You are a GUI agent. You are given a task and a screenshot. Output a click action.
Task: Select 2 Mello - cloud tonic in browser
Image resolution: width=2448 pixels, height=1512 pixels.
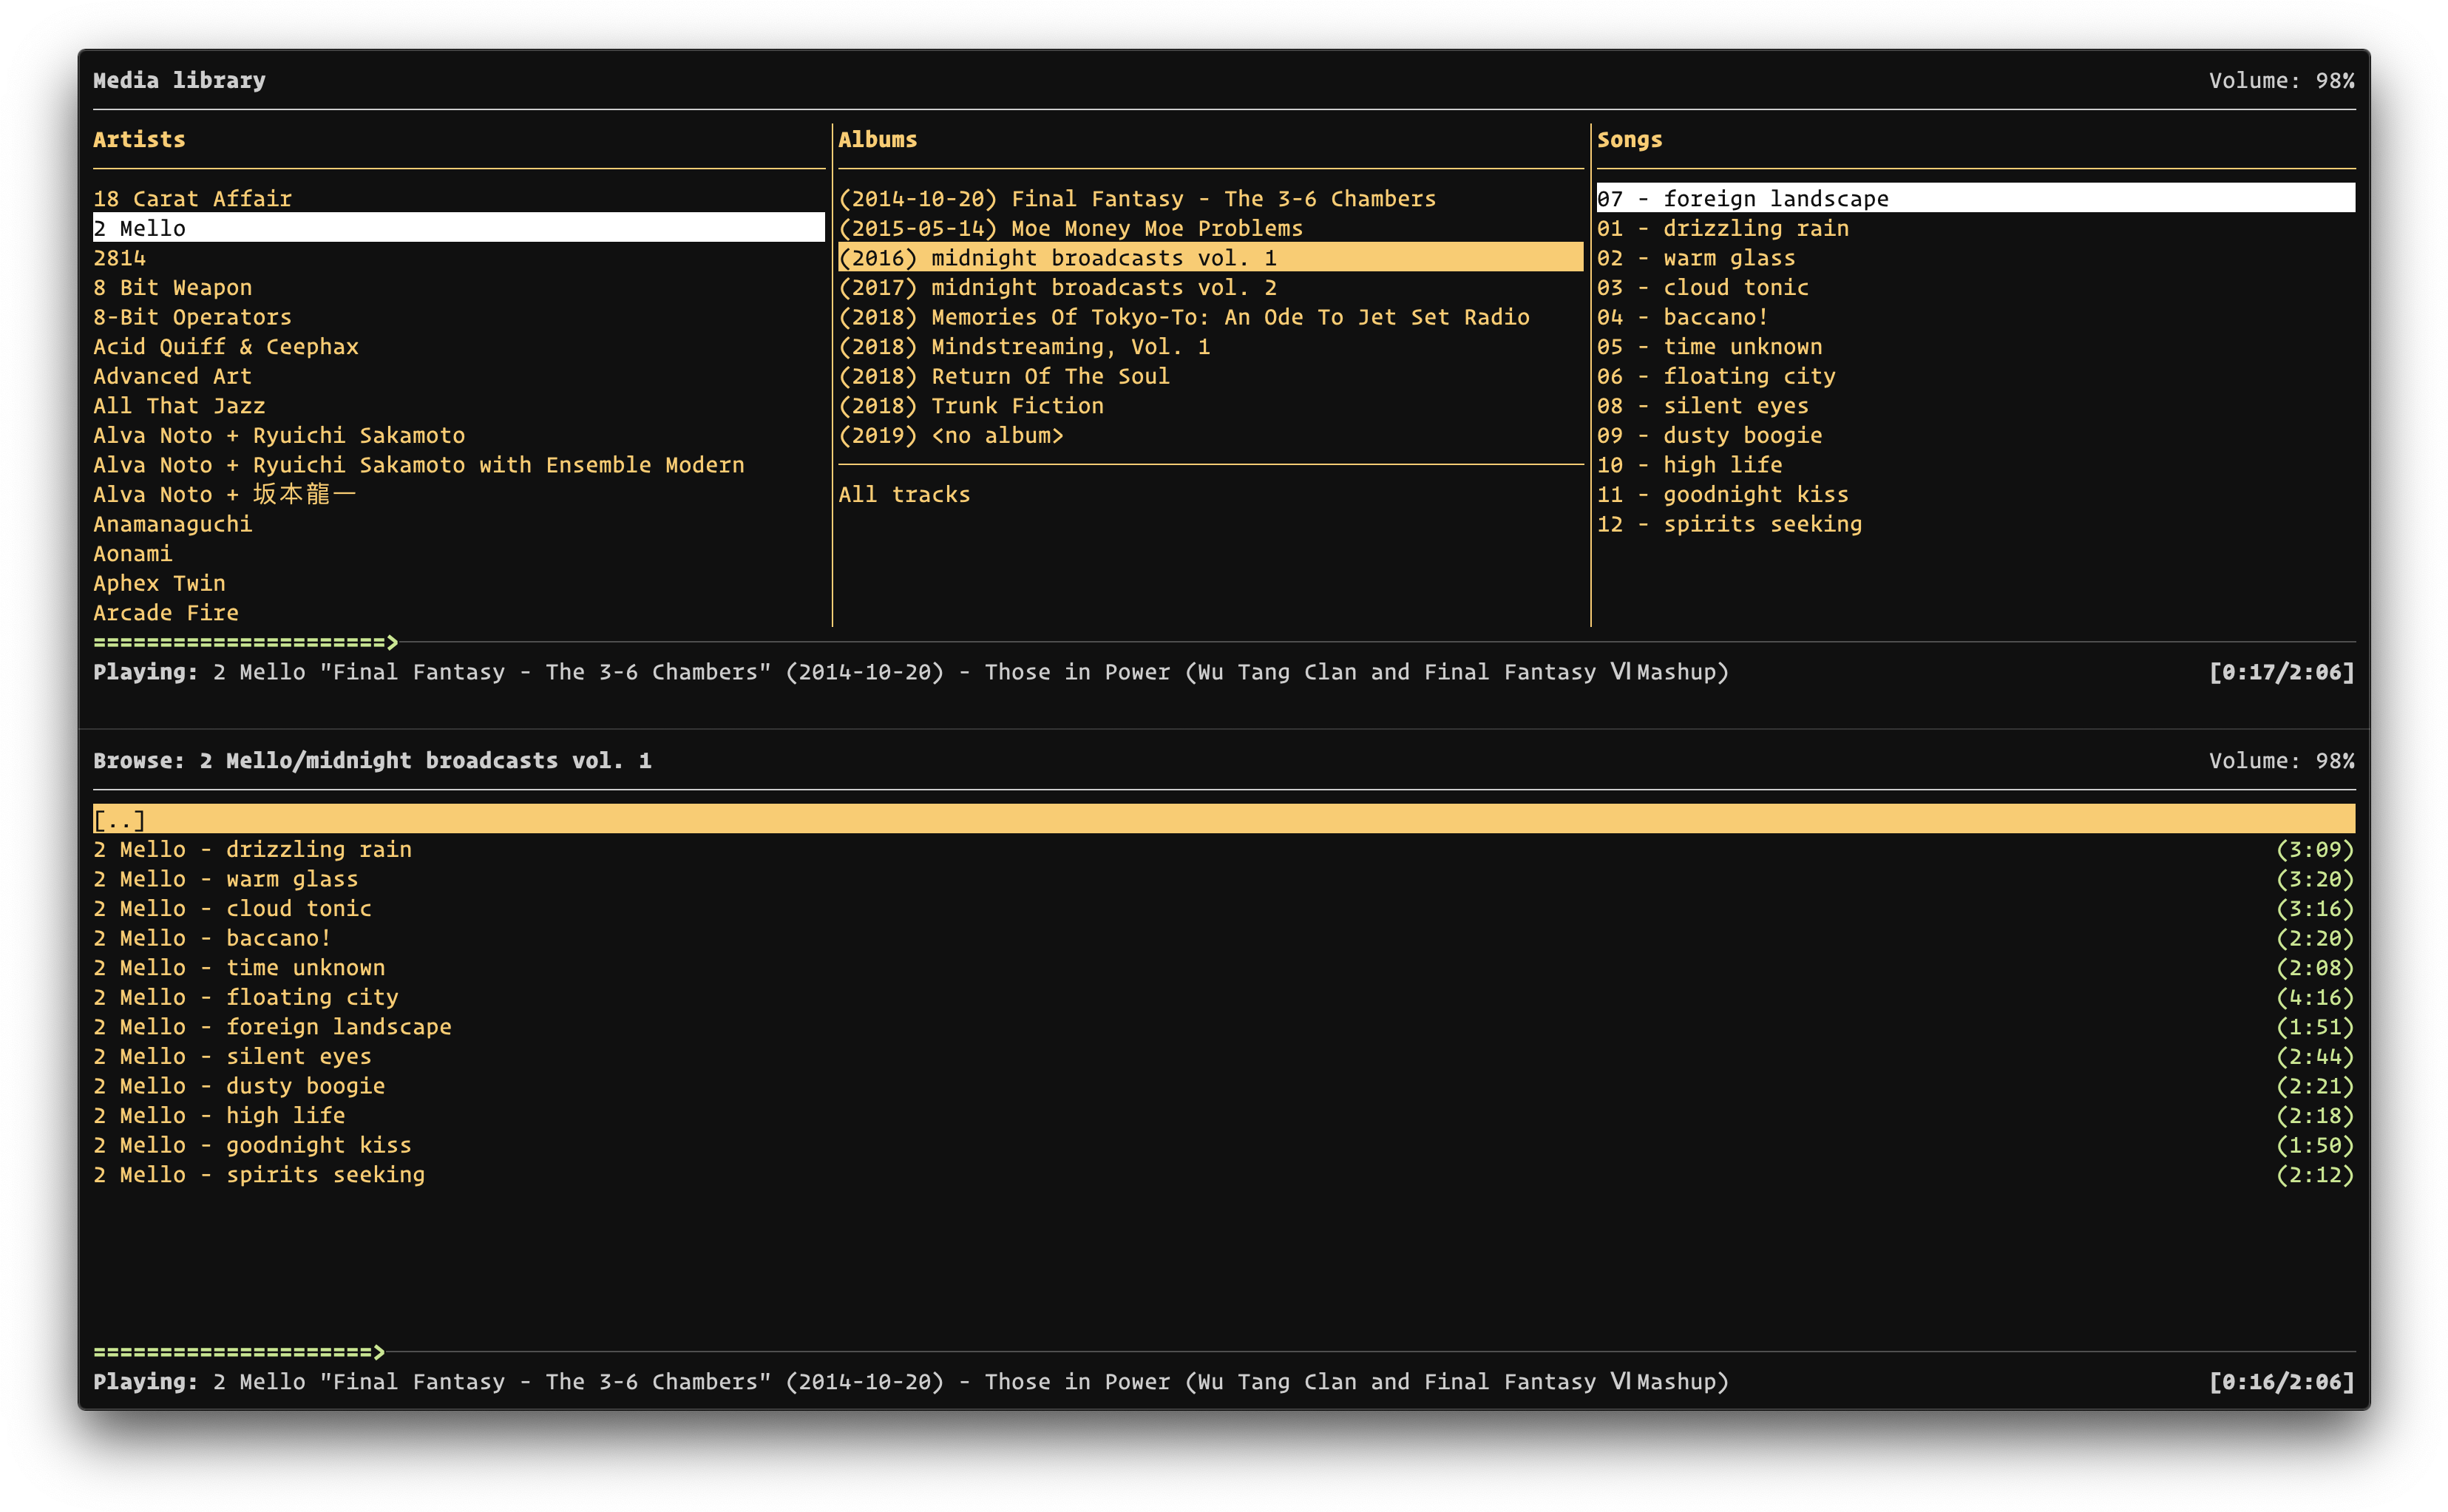[x=1224, y=908]
